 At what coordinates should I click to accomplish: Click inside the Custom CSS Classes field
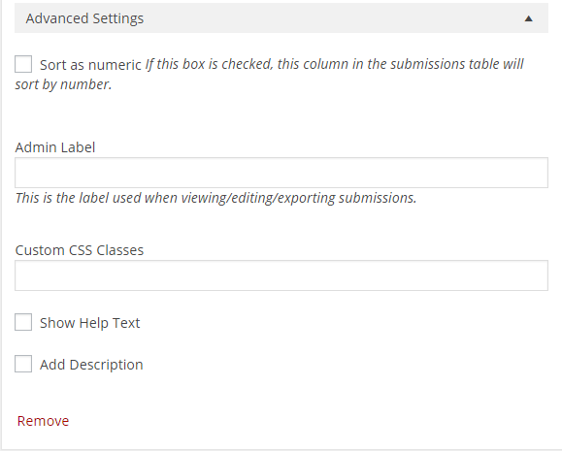(281, 275)
